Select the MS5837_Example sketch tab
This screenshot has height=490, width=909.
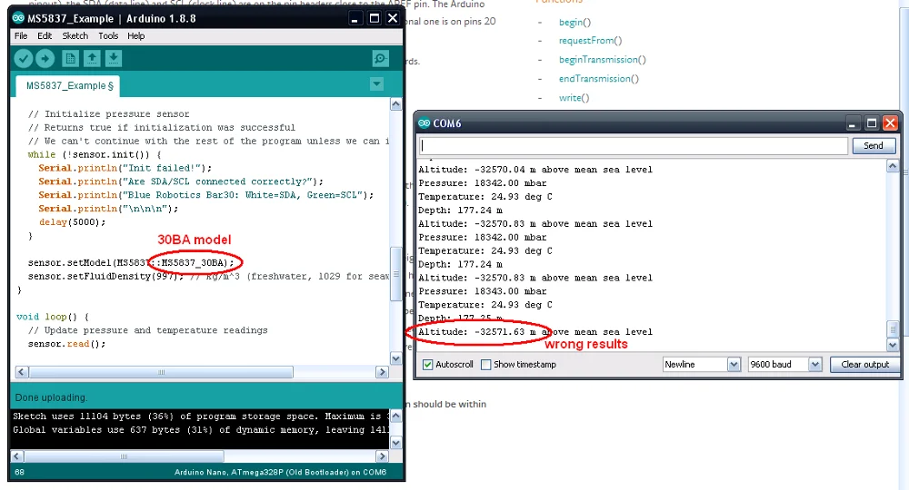(x=68, y=85)
